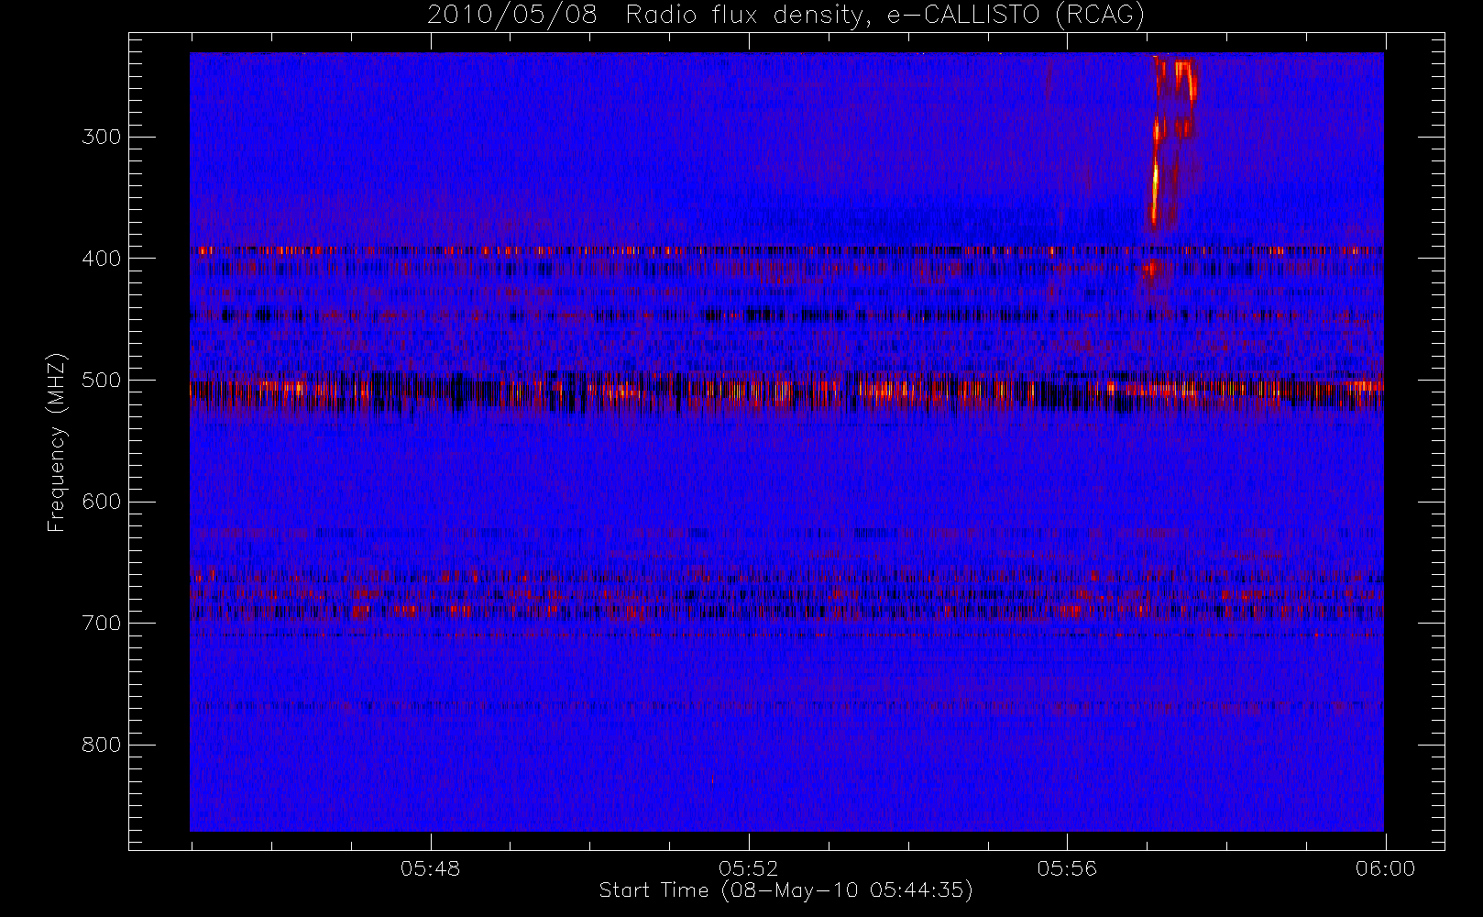Click the "Start Time (08-May-10 05:44:35)" label

tap(785, 890)
